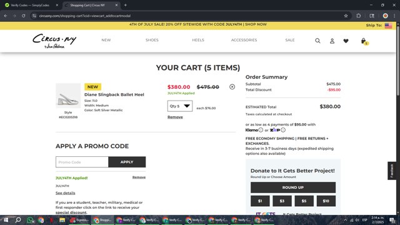Viewport: 400px width, 225px height.
Task: Click the page vertical scrollbar
Action: (398, 61)
